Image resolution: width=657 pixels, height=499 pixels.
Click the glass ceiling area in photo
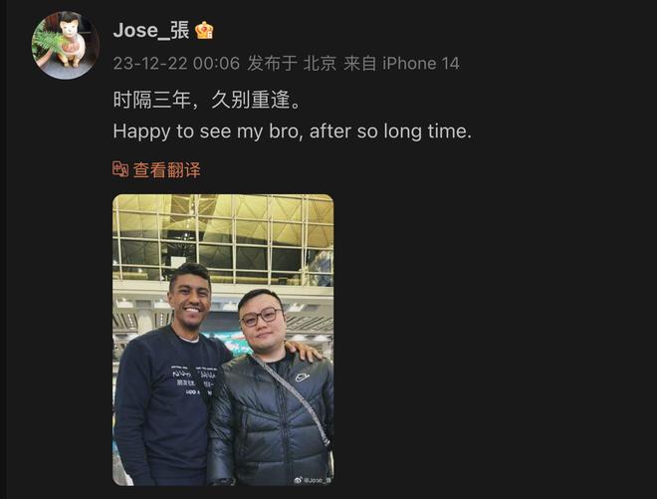223,237
